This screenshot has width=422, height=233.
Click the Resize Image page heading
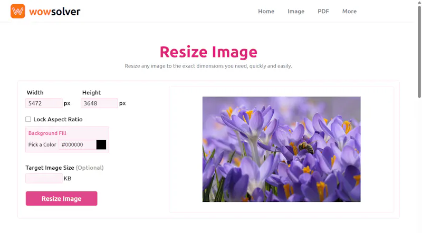click(x=208, y=52)
